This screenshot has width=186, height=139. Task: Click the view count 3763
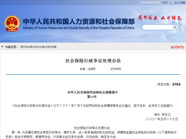(176, 84)
